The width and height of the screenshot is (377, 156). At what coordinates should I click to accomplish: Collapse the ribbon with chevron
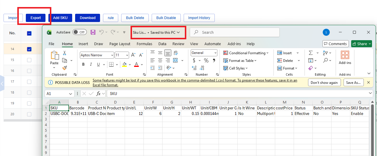pyautogui.click(x=369, y=73)
